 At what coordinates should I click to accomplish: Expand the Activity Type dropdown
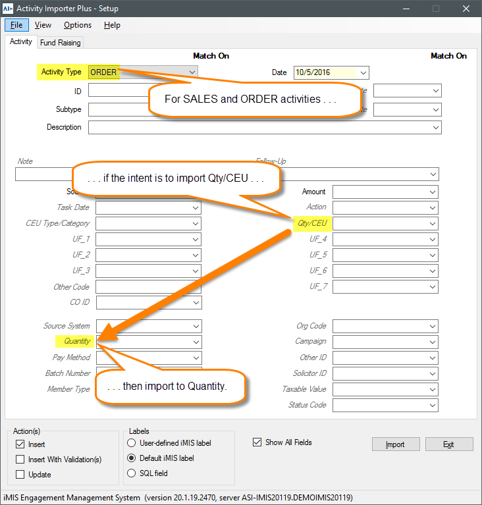point(192,72)
